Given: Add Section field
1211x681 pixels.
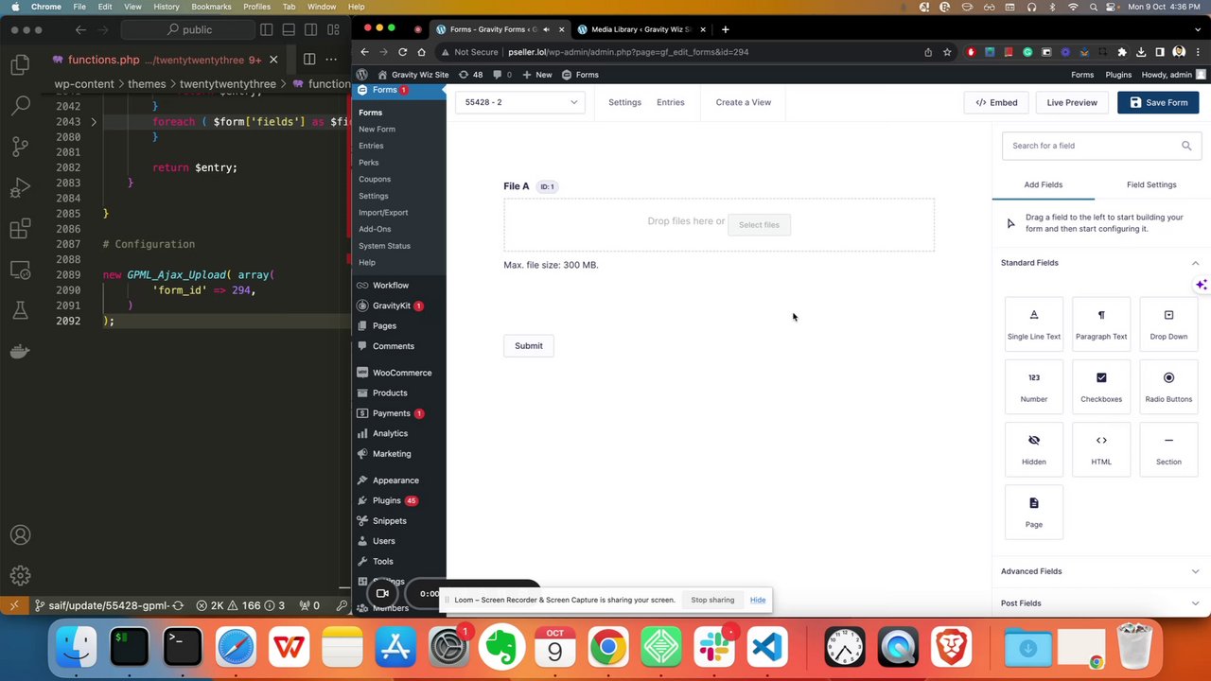Looking at the screenshot, I should point(1168,448).
